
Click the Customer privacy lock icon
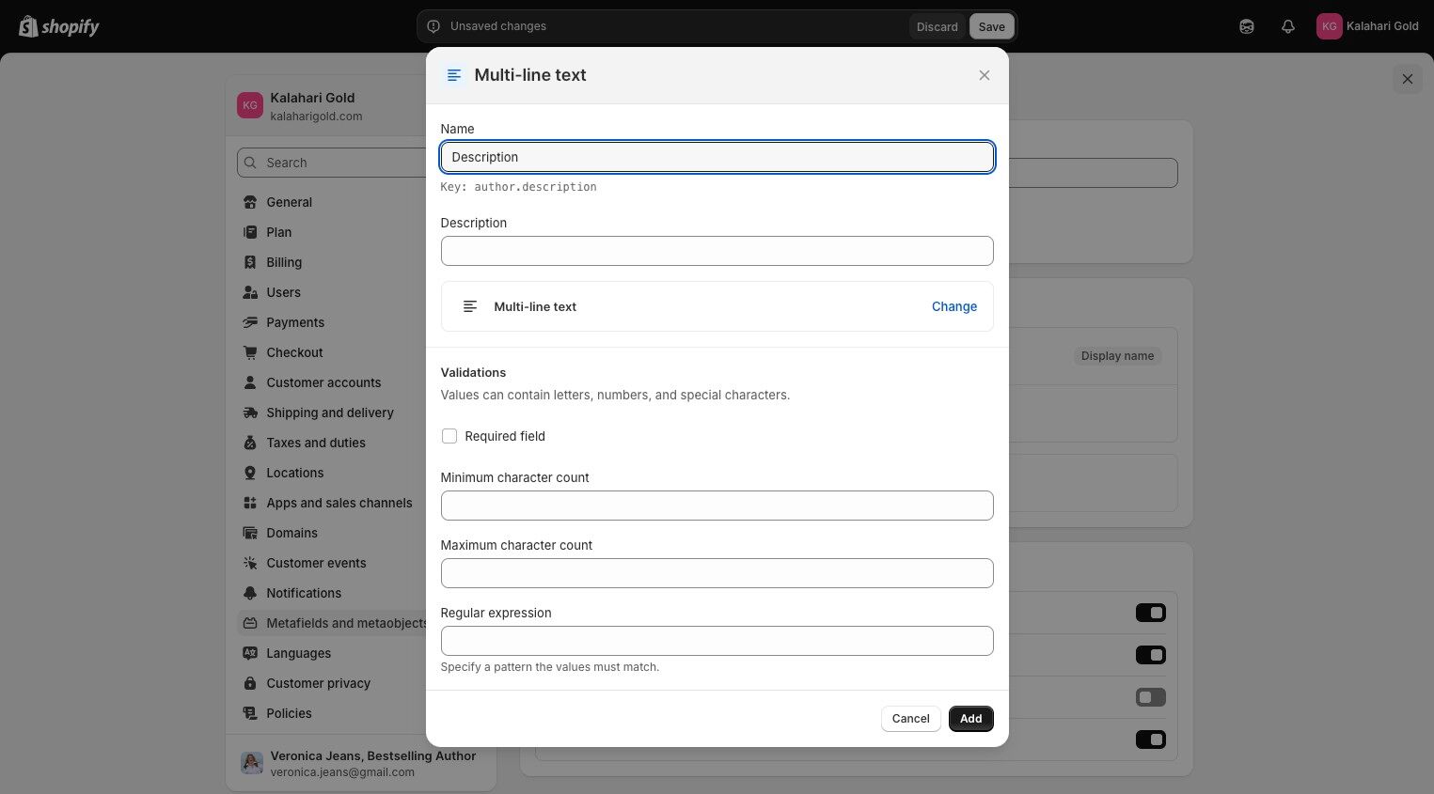click(x=250, y=683)
